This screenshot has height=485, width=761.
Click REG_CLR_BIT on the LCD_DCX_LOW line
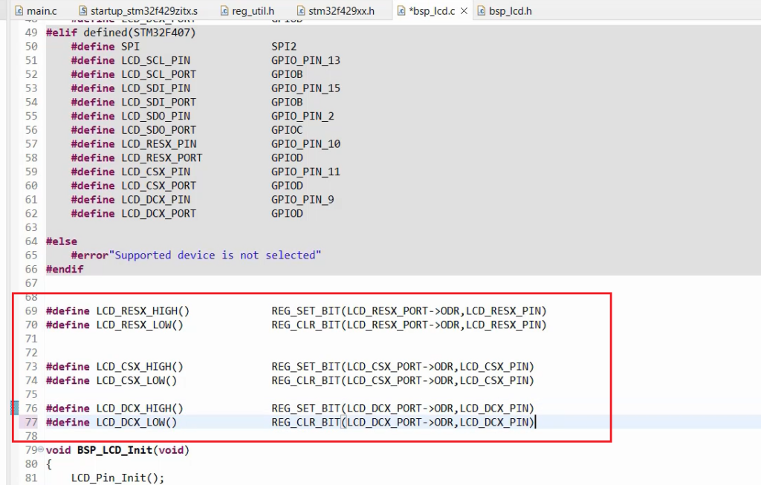305,423
